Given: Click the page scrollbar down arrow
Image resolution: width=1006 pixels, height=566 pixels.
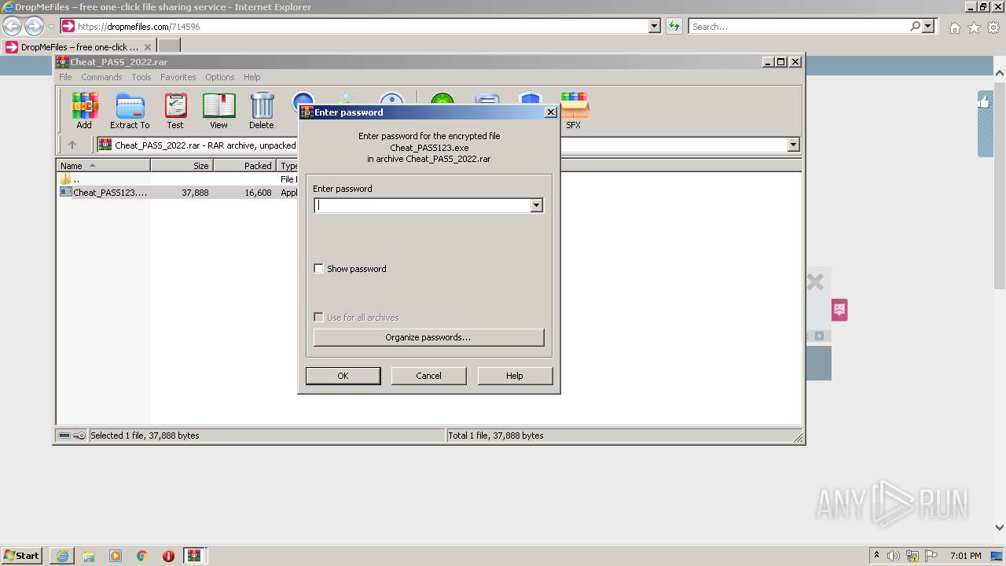Looking at the screenshot, I should pyautogui.click(x=1000, y=527).
